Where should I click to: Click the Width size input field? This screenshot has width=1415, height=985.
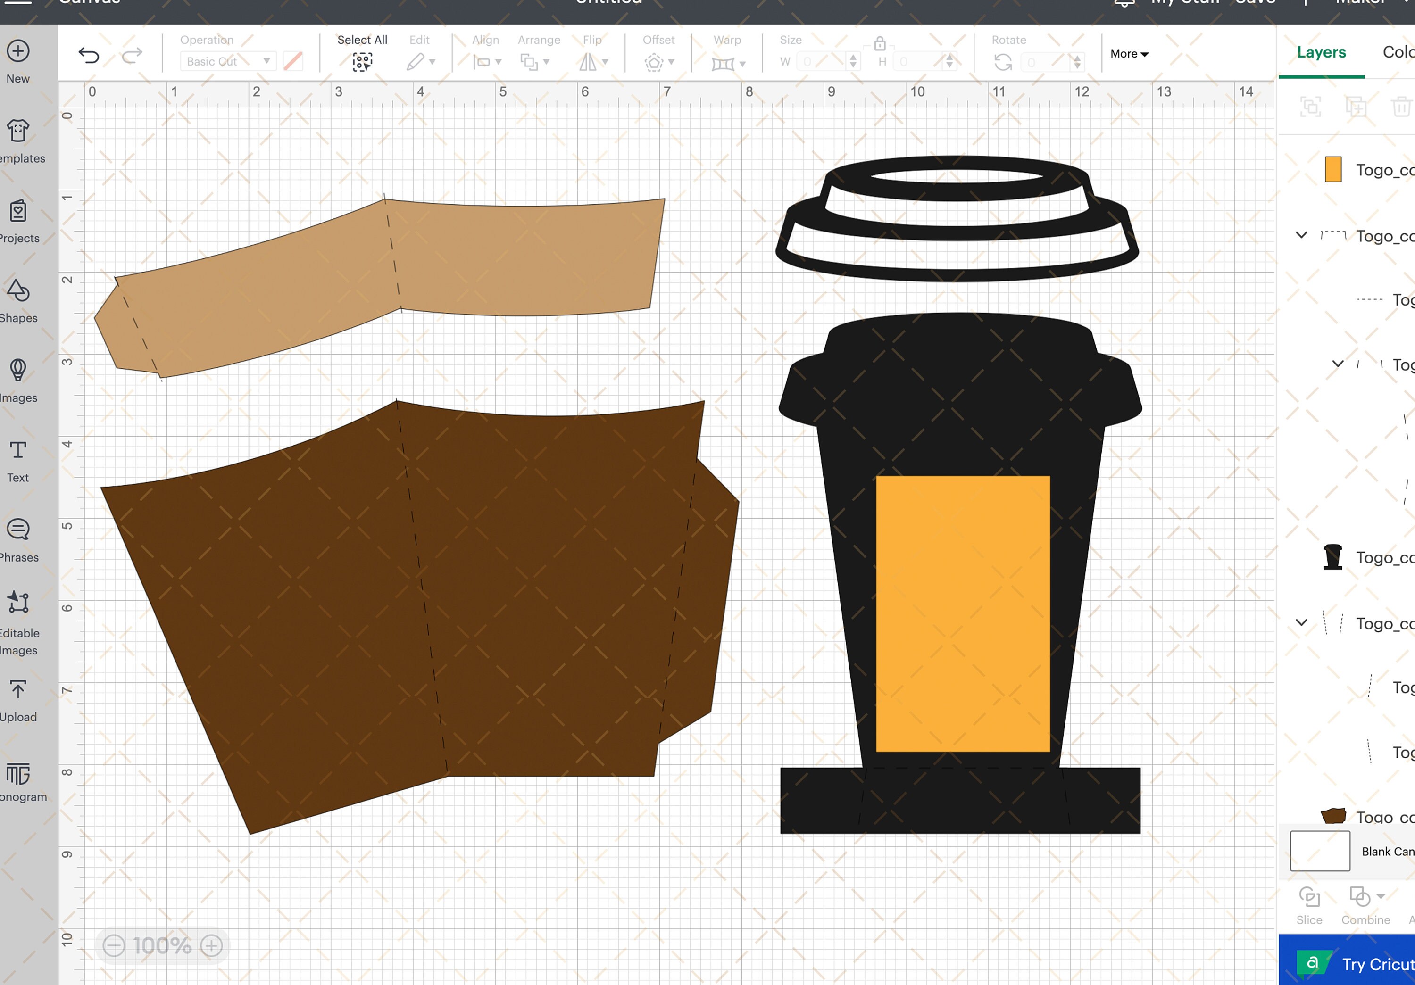click(x=821, y=62)
